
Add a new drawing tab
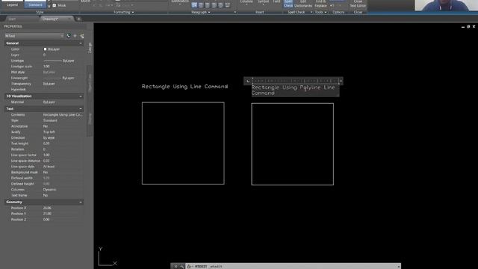(78, 19)
